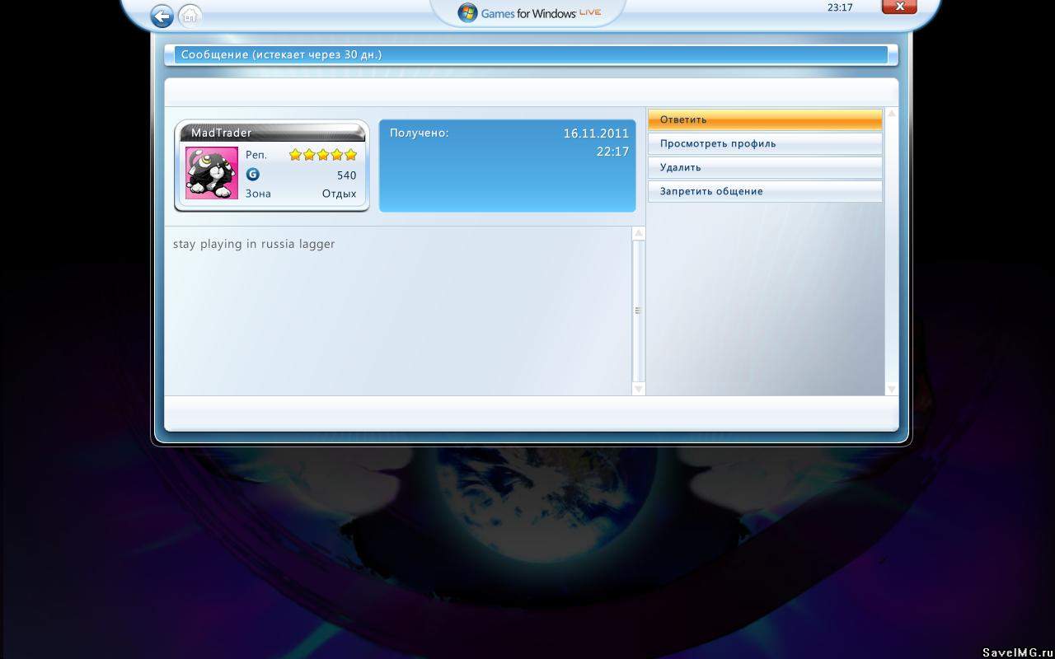Click the clock showing 23:17
1055x659 pixels.
coord(840,7)
